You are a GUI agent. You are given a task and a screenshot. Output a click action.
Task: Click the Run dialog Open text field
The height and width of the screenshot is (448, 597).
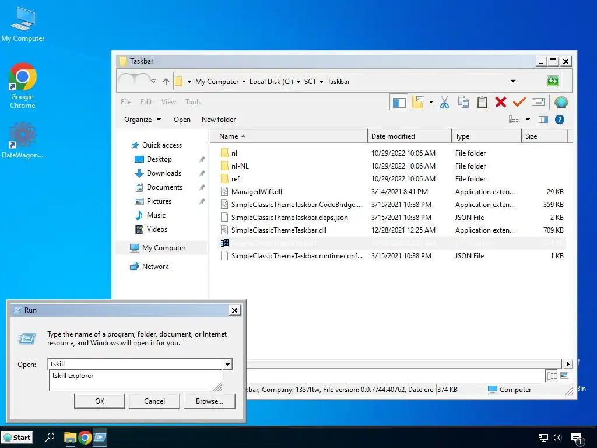point(135,364)
